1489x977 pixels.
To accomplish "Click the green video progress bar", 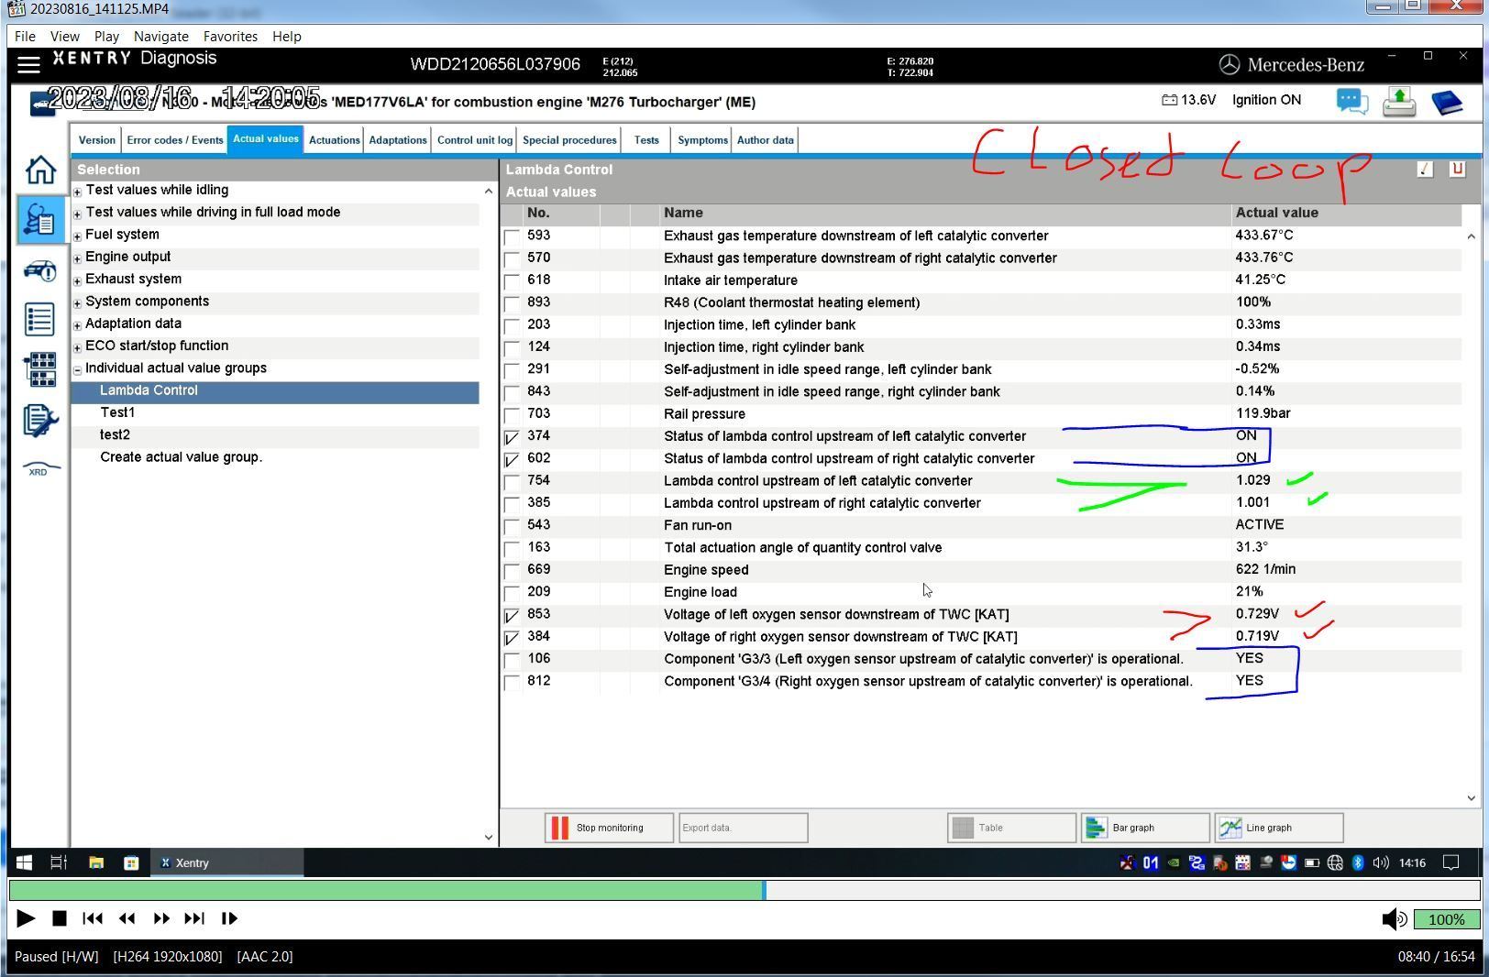I will pyautogui.click(x=387, y=890).
